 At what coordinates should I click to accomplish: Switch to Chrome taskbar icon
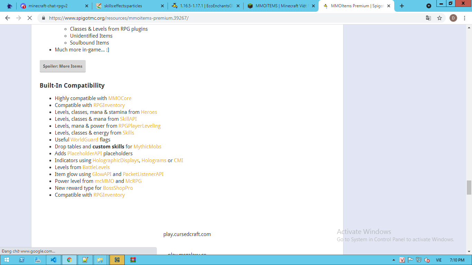coord(69,260)
